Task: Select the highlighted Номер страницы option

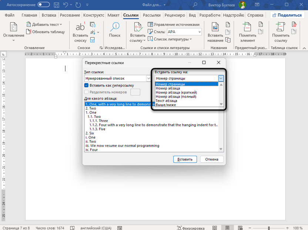Action: (187, 84)
